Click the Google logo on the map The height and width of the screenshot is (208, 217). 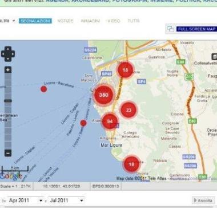pyautogui.click(x=11, y=176)
